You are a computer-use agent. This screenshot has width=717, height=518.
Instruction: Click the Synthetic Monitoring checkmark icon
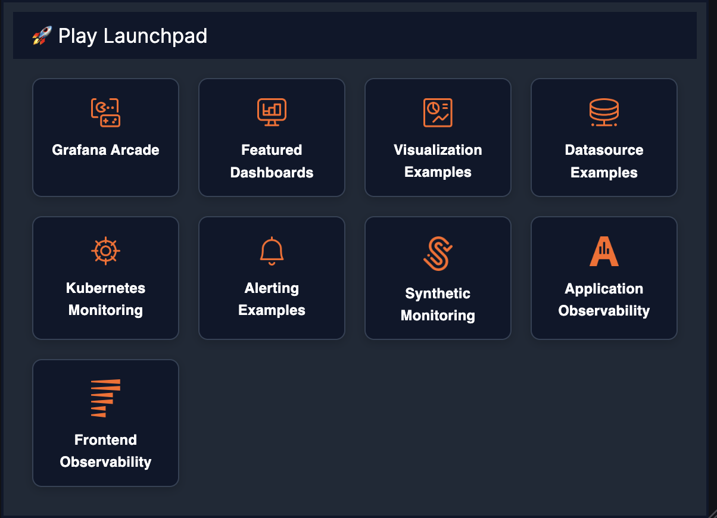[438, 251]
